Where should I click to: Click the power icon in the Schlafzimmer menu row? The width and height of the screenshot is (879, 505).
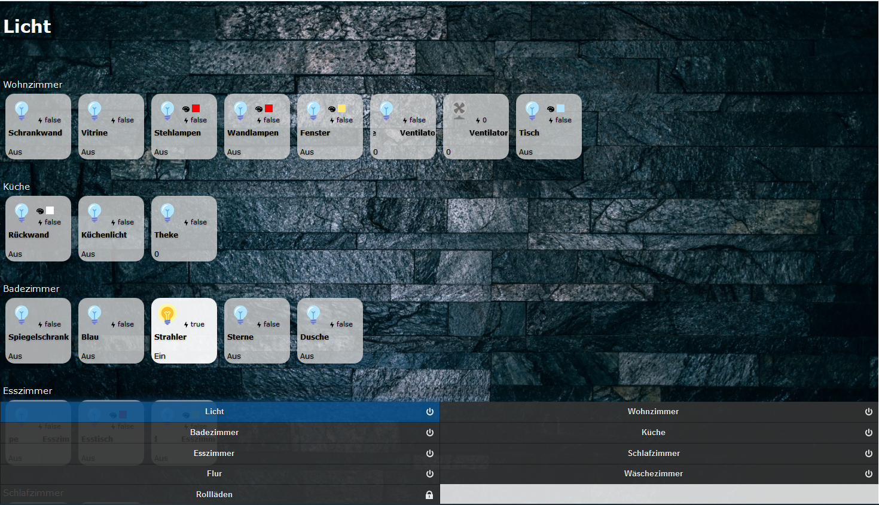(x=868, y=454)
